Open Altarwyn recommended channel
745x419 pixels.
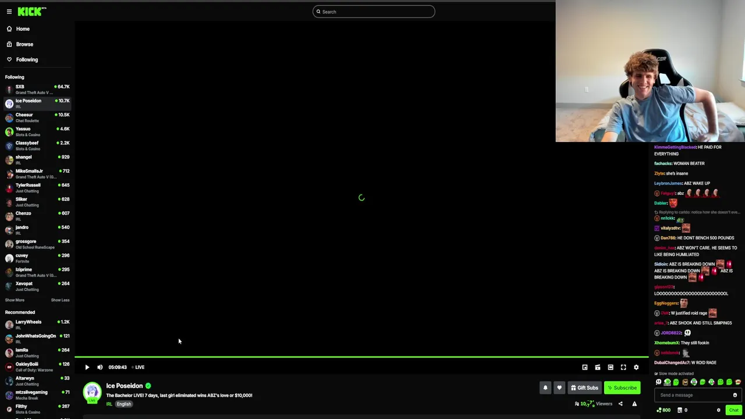[x=37, y=381]
